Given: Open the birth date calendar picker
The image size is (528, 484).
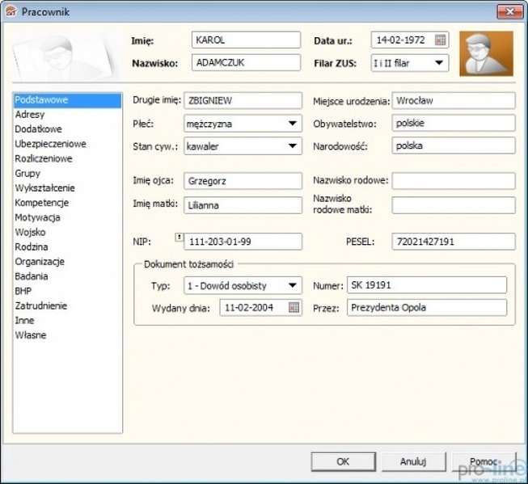Looking at the screenshot, I should coord(440,40).
